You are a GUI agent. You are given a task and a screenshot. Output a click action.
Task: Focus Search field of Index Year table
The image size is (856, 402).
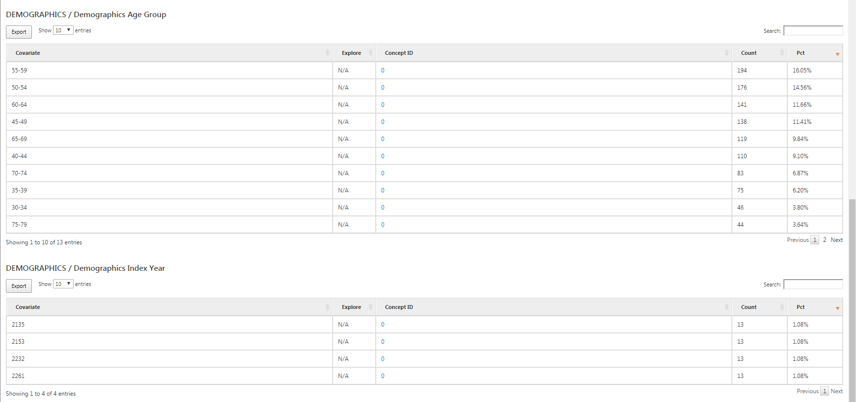813,284
